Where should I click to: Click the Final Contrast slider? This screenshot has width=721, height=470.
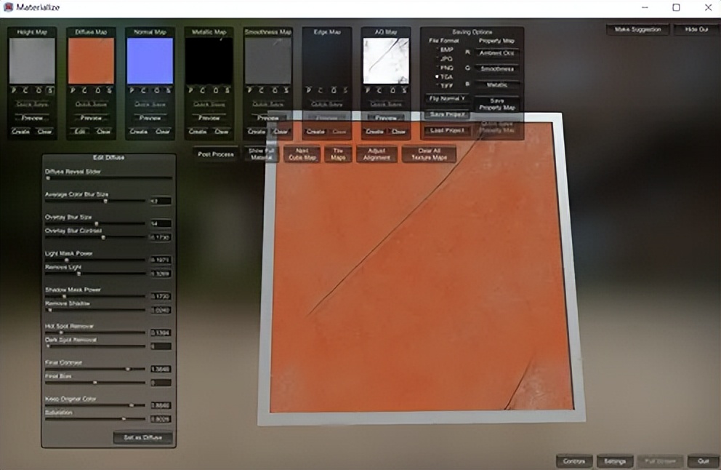(95, 369)
